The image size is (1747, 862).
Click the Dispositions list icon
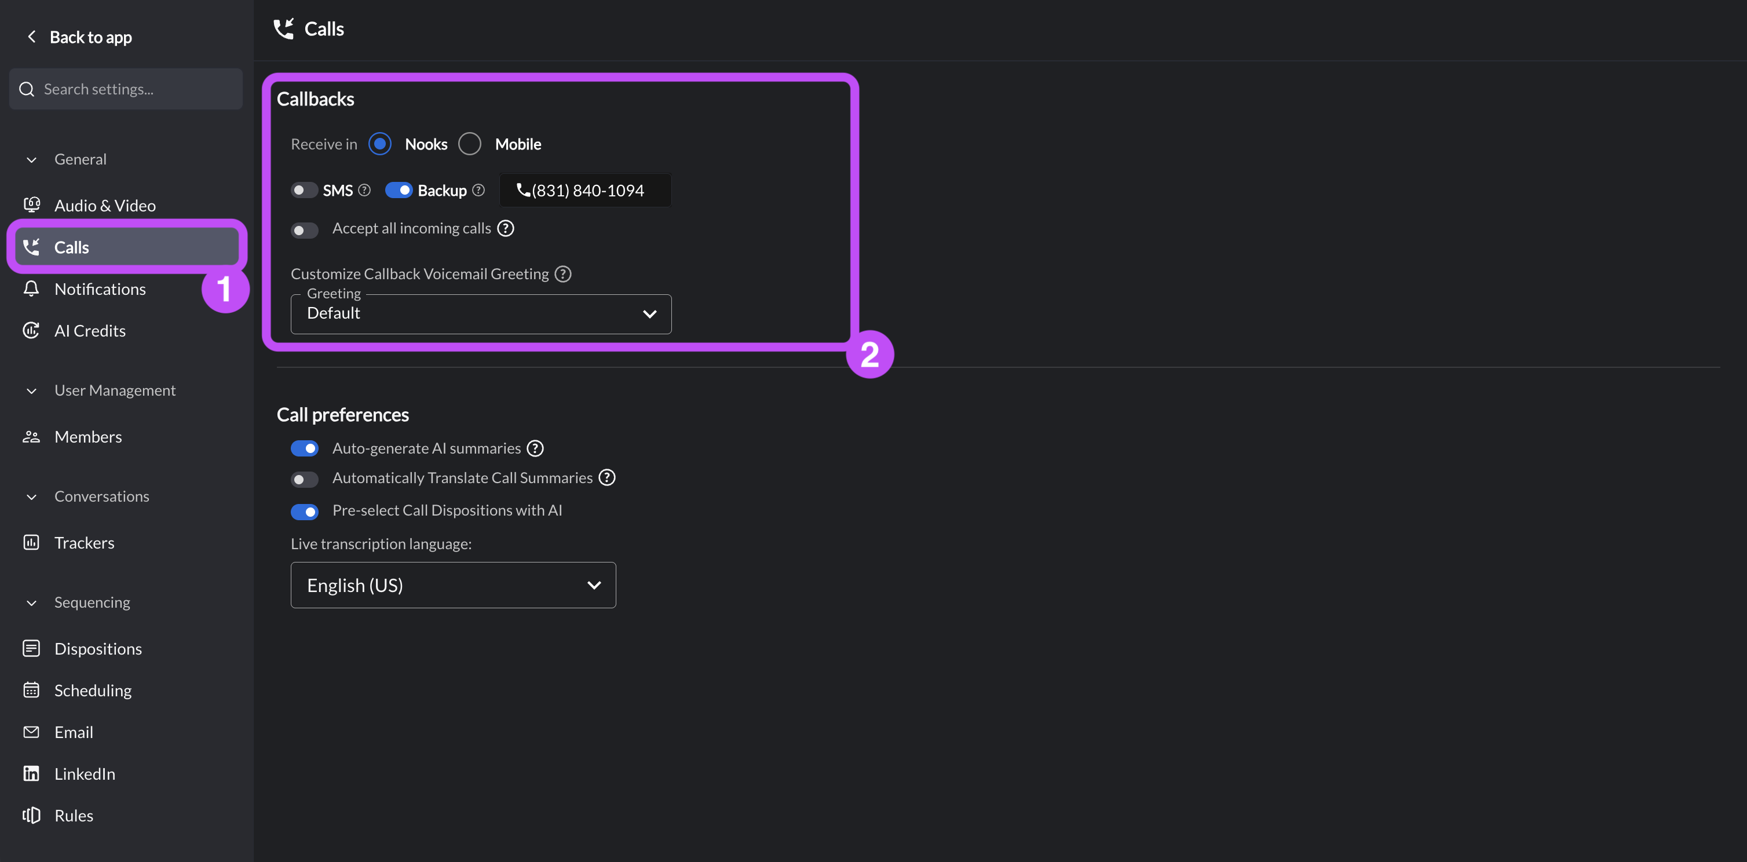[x=31, y=648]
